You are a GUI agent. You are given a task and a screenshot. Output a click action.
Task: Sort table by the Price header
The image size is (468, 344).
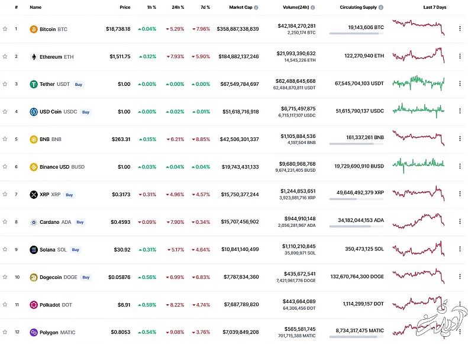click(124, 8)
